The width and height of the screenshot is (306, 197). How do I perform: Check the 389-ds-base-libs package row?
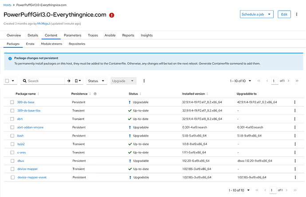[x=12, y=110]
